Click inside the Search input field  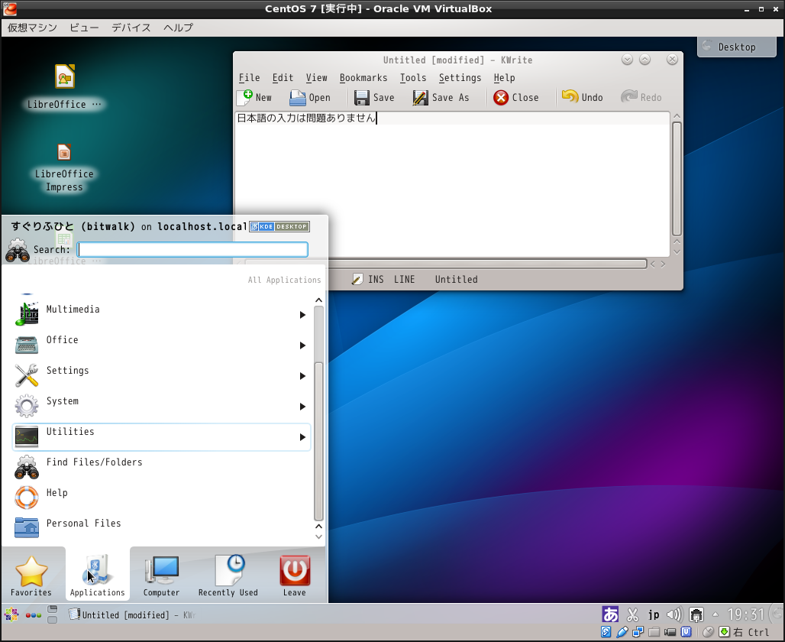pyautogui.click(x=192, y=249)
